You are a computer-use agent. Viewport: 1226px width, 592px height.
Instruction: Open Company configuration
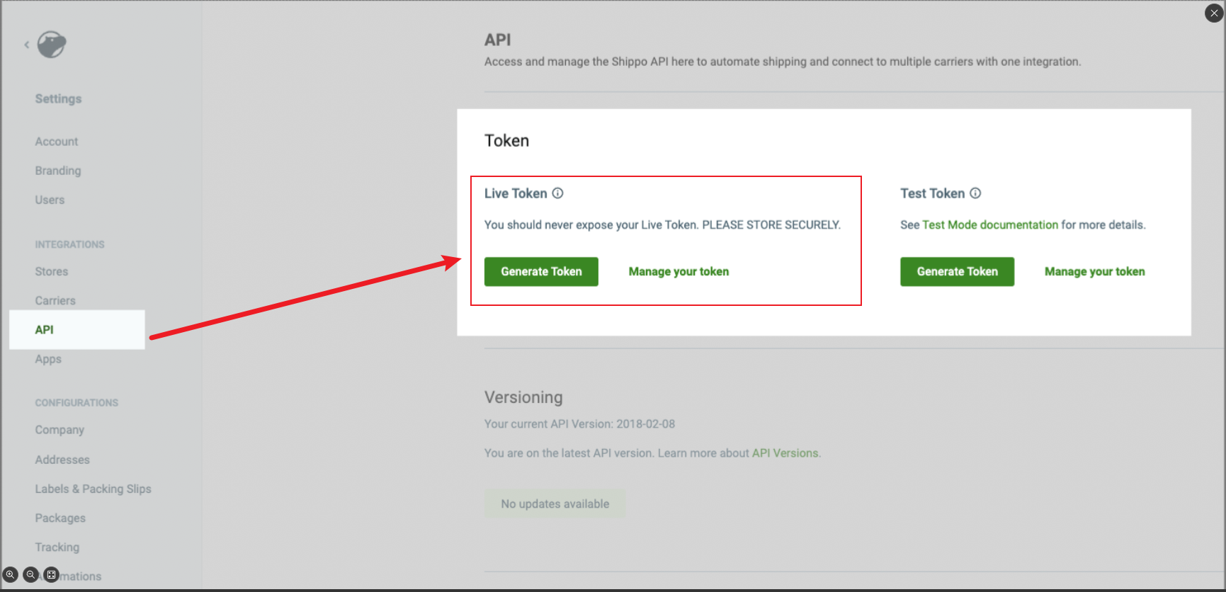tap(59, 430)
